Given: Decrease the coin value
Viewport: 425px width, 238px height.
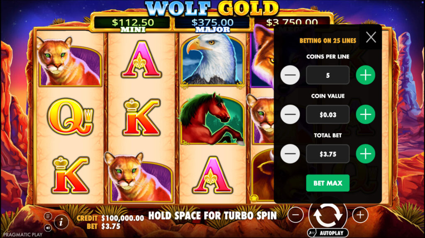Looking at the screenshot, I should click(290, 114).
